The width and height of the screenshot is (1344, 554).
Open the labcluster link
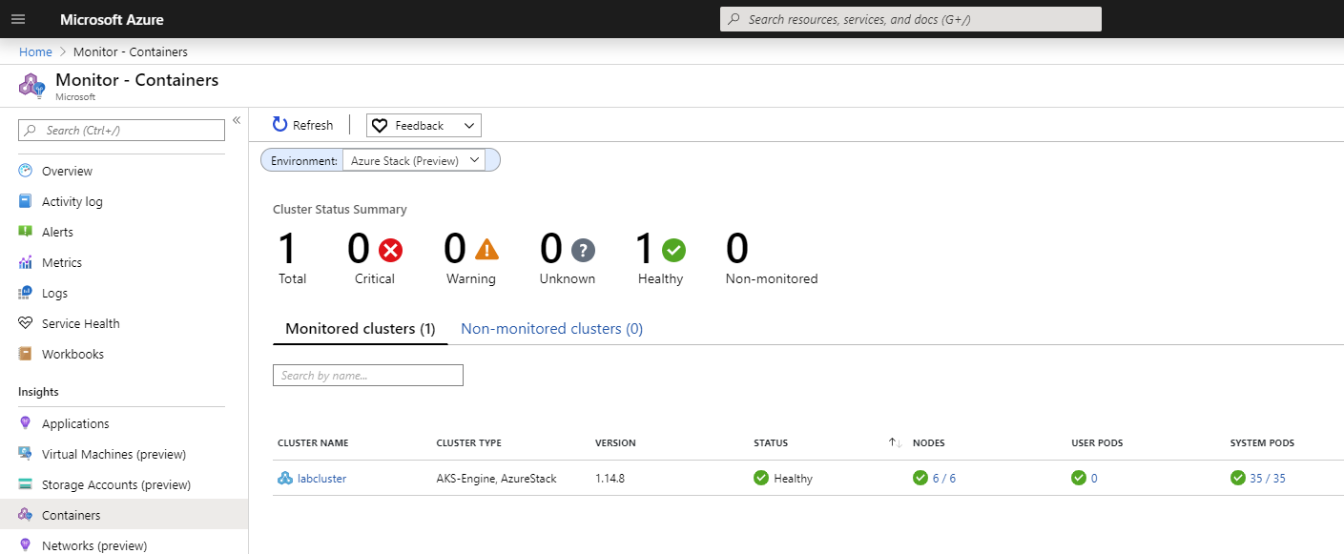tap(321, 479)
